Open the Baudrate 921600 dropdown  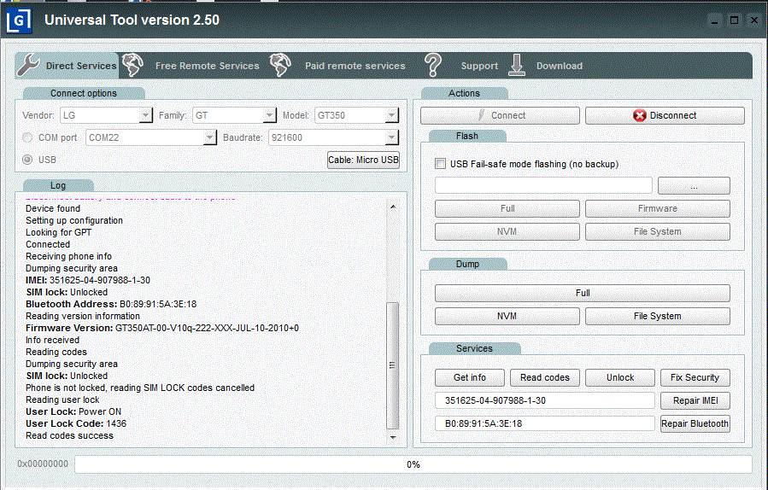pyautogui.click(x=391, y=137)
